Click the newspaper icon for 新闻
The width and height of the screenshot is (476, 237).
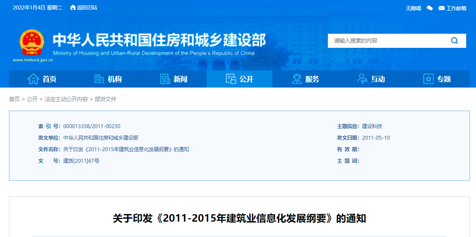click(x=165, y=79)
